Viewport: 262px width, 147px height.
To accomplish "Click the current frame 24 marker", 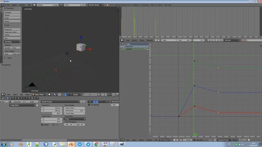I will 195,134.
